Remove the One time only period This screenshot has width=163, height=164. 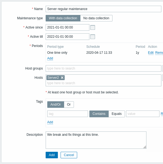click(x=159, y=53)
